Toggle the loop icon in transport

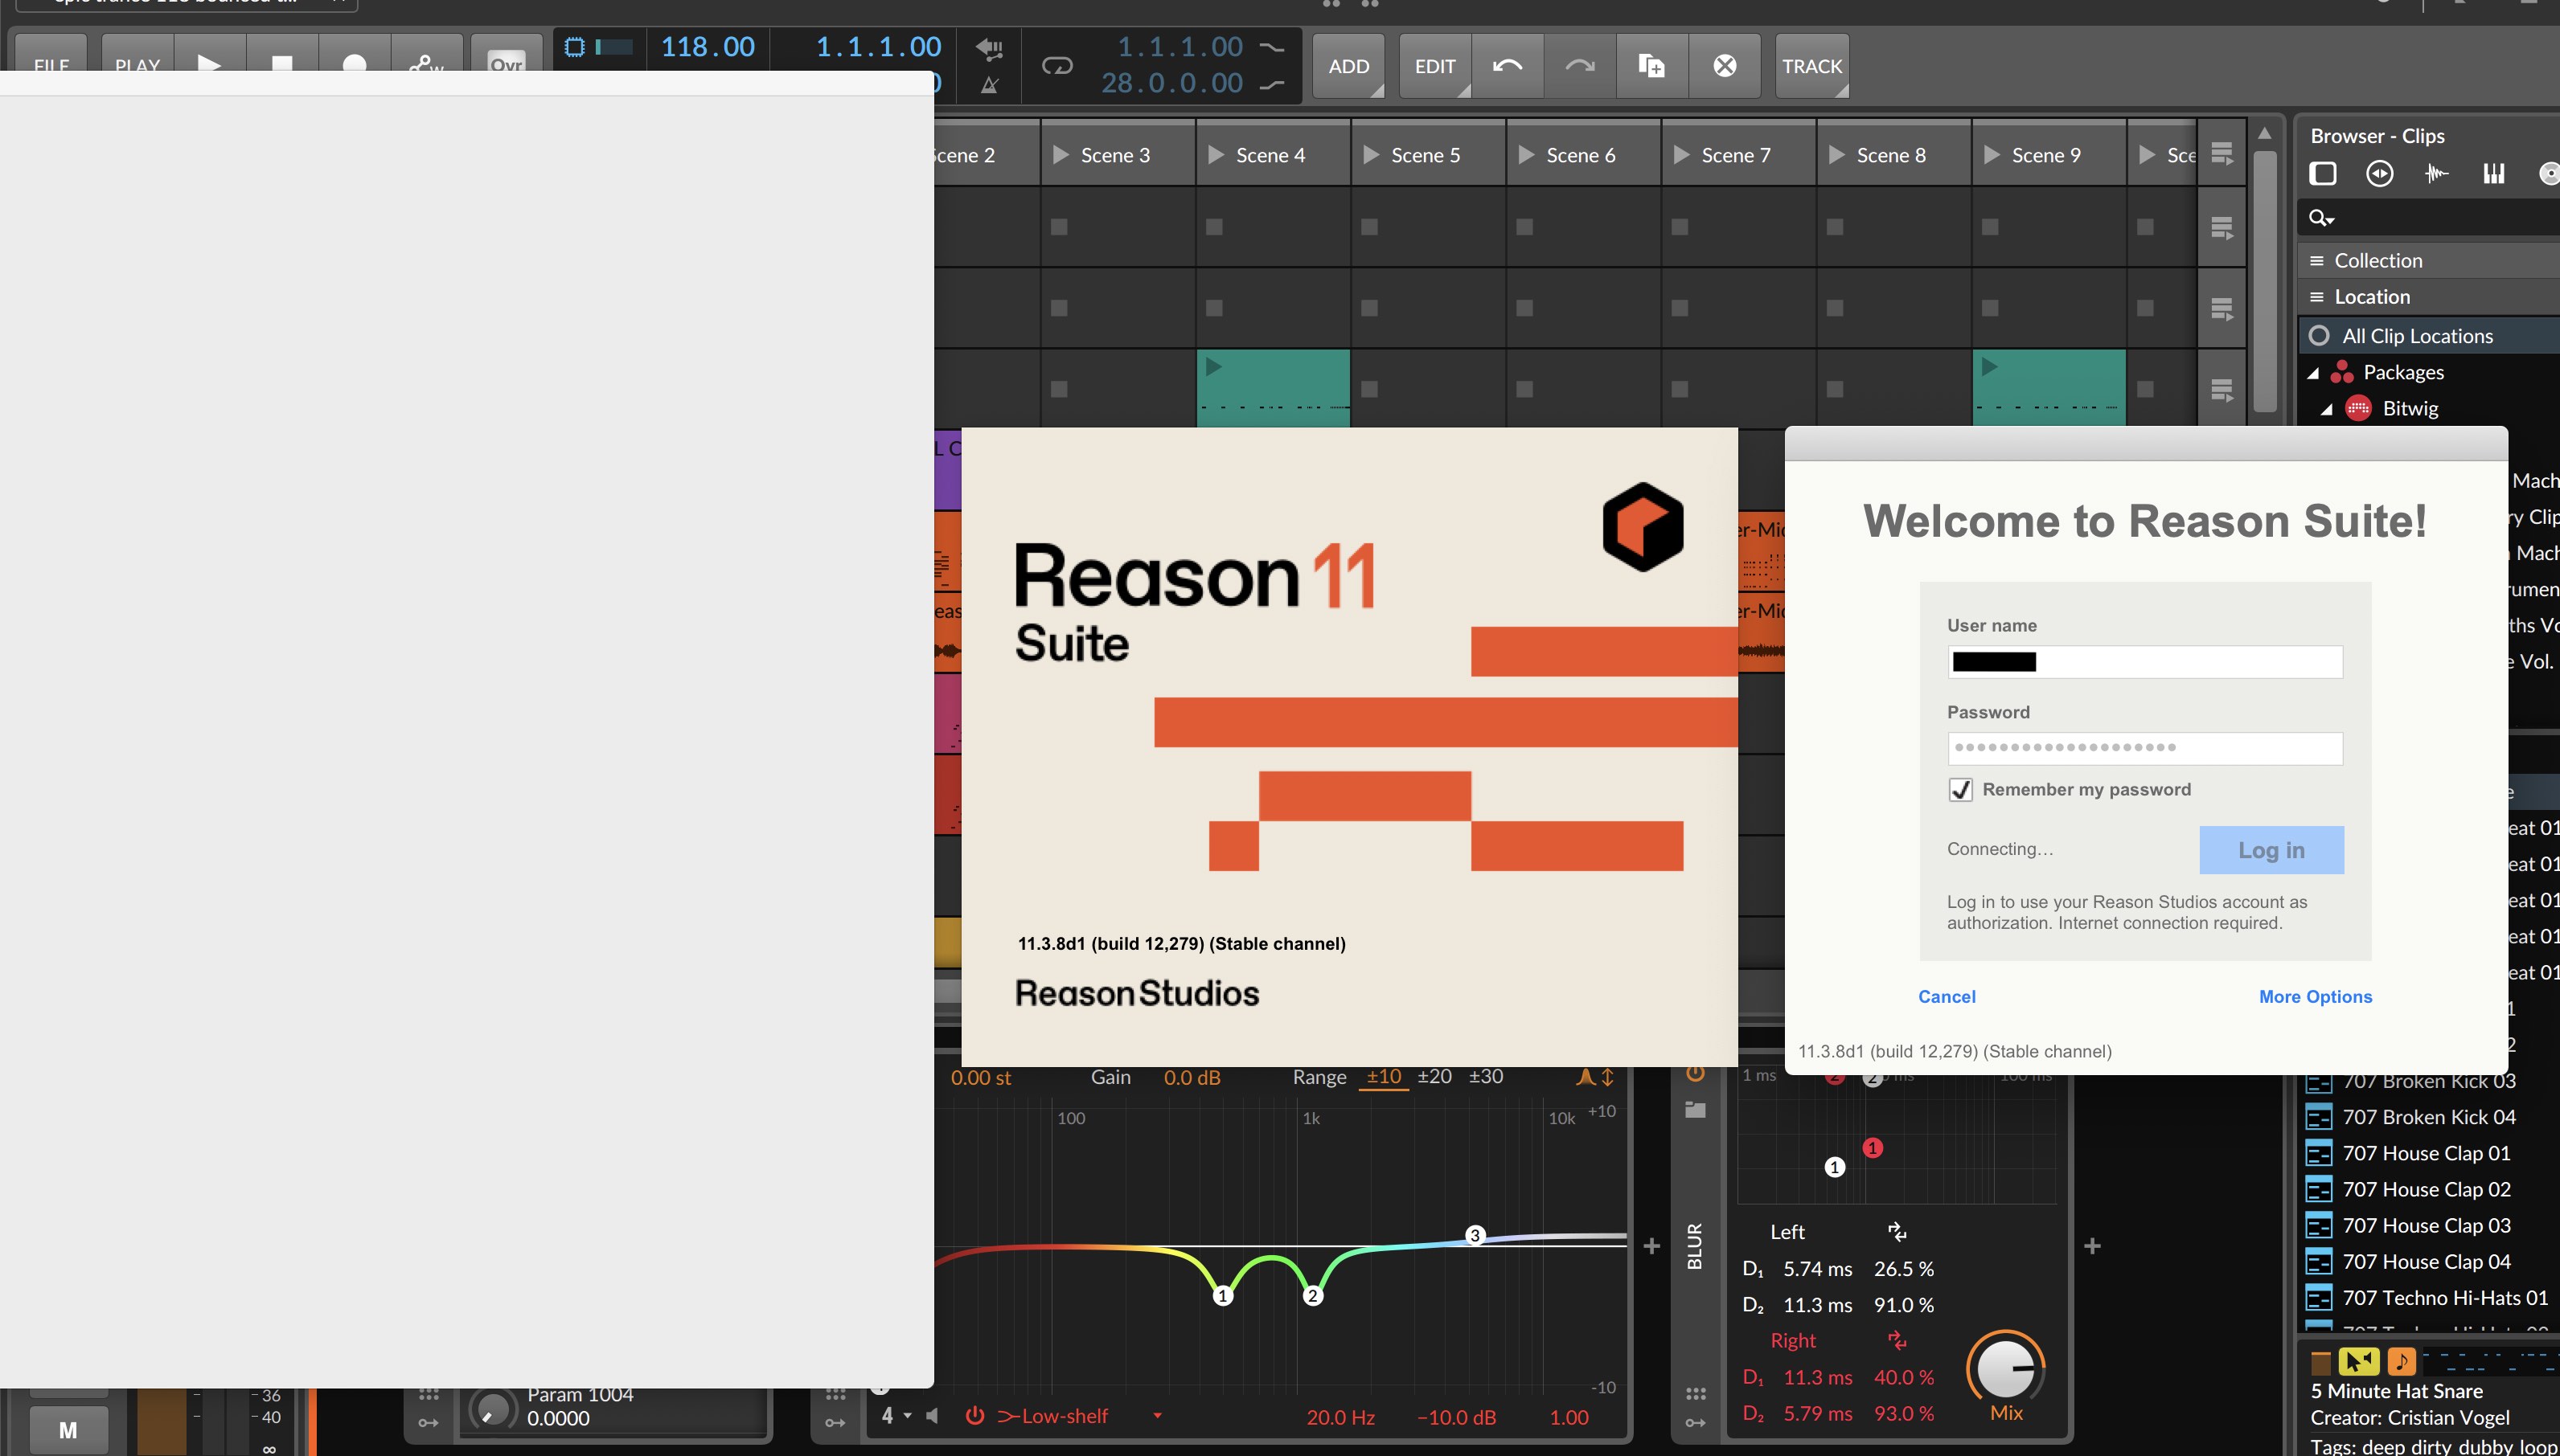coord(1057,66)
